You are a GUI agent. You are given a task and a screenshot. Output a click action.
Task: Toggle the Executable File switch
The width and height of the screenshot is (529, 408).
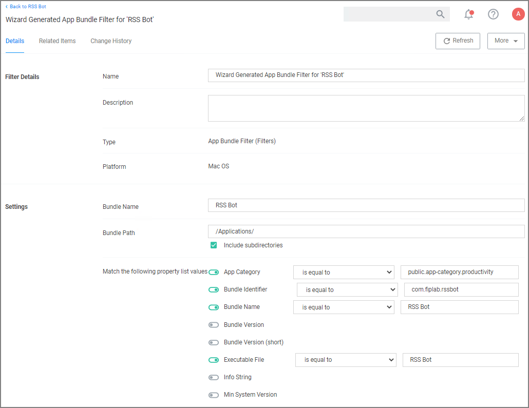[x=214, y=360]
